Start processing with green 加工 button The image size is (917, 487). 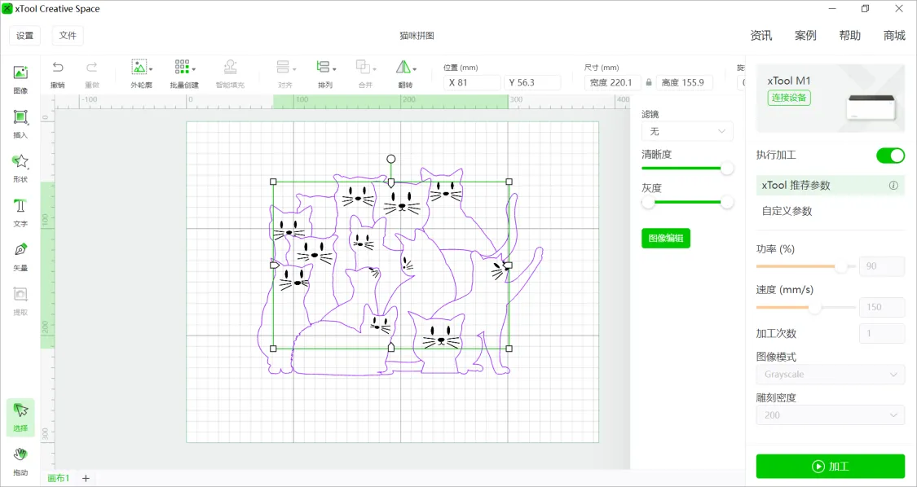pyautogui.click(x=831, y=467)
